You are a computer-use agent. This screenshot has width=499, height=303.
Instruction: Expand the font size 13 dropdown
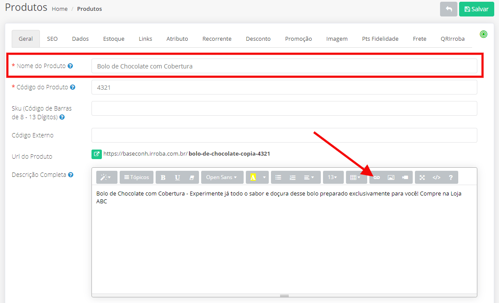pyautogui.click(x=333, y=177)
